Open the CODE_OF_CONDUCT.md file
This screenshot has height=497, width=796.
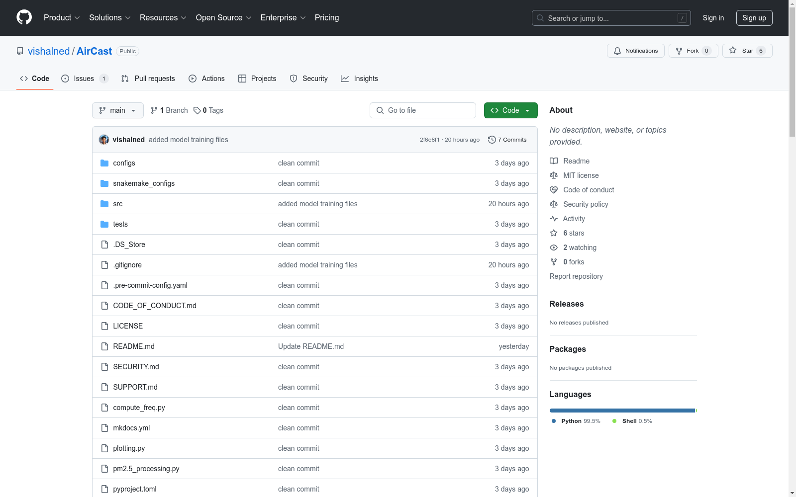click(x=155, y=306)
